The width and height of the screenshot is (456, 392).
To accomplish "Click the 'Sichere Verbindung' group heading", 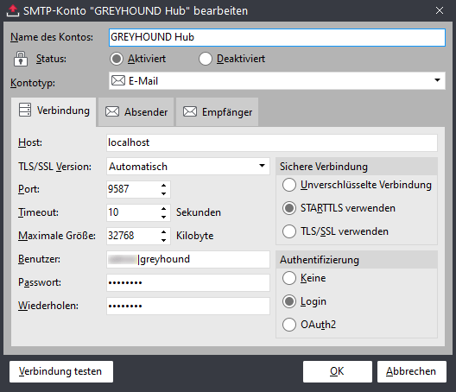I will (324, 167).
